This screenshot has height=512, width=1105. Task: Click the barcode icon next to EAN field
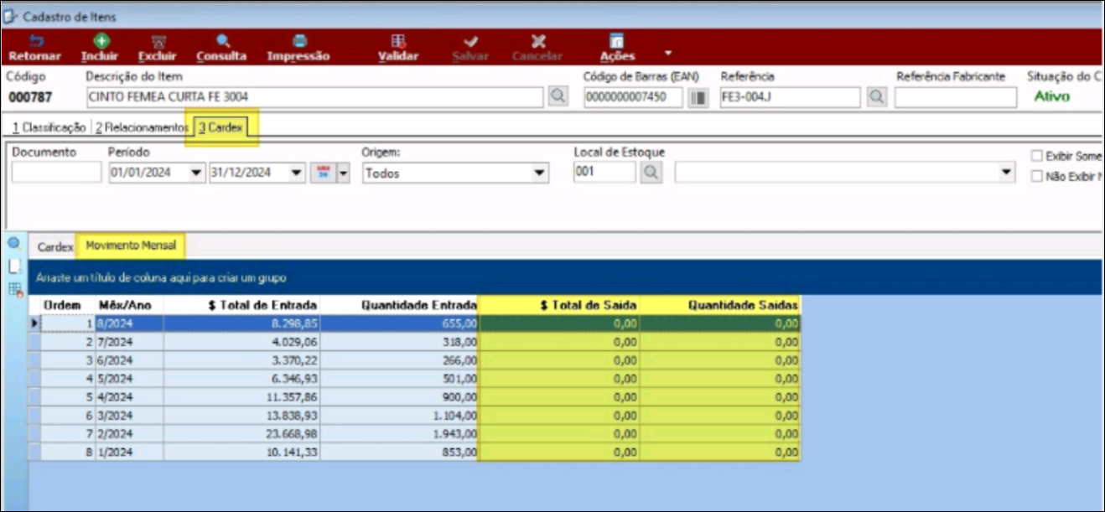coord(698,97)
